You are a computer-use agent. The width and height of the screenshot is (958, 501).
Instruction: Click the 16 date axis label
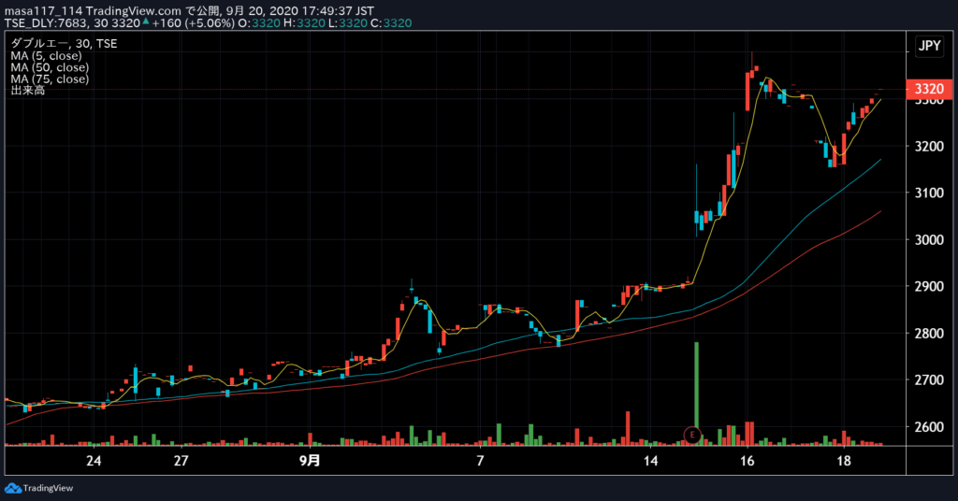(x=748, y=461)
